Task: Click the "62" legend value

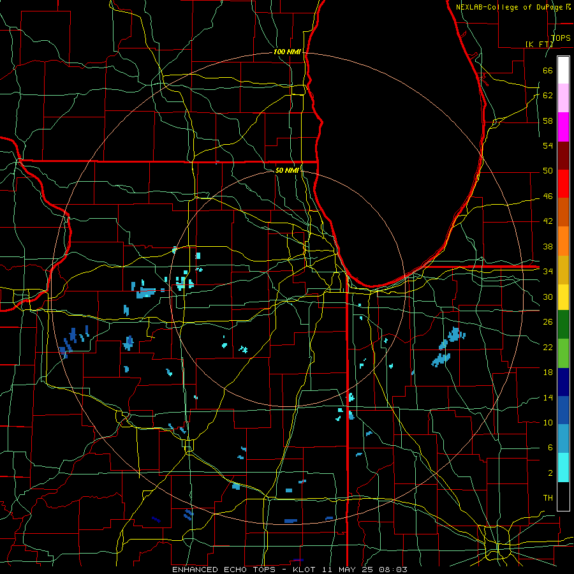Action: pos(548,96)
